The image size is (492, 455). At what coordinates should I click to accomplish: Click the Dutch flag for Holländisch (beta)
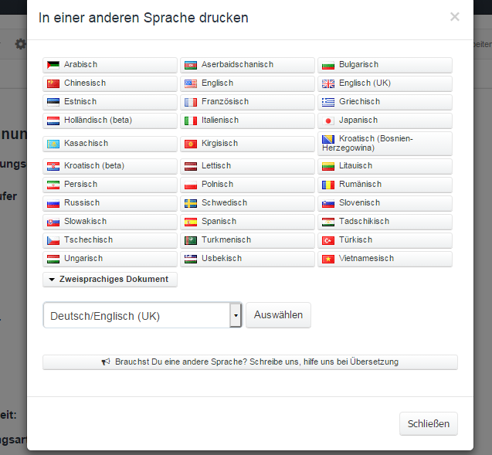point(53,121)
